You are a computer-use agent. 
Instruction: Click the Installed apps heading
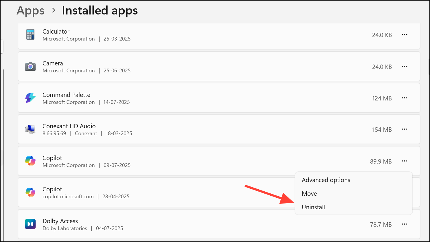tap(100, 11)
